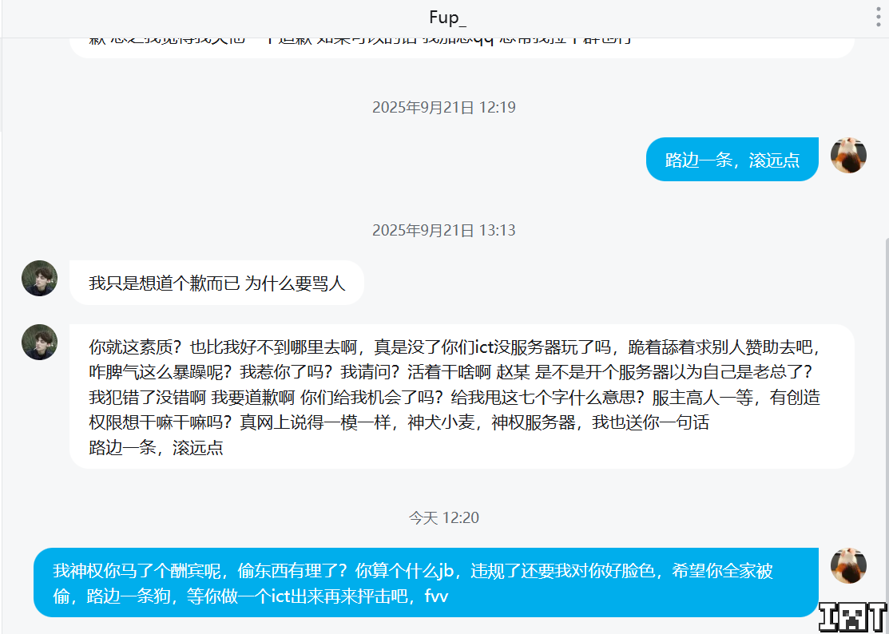Click avatar beside the "你就这素质" message

point(39,343)
